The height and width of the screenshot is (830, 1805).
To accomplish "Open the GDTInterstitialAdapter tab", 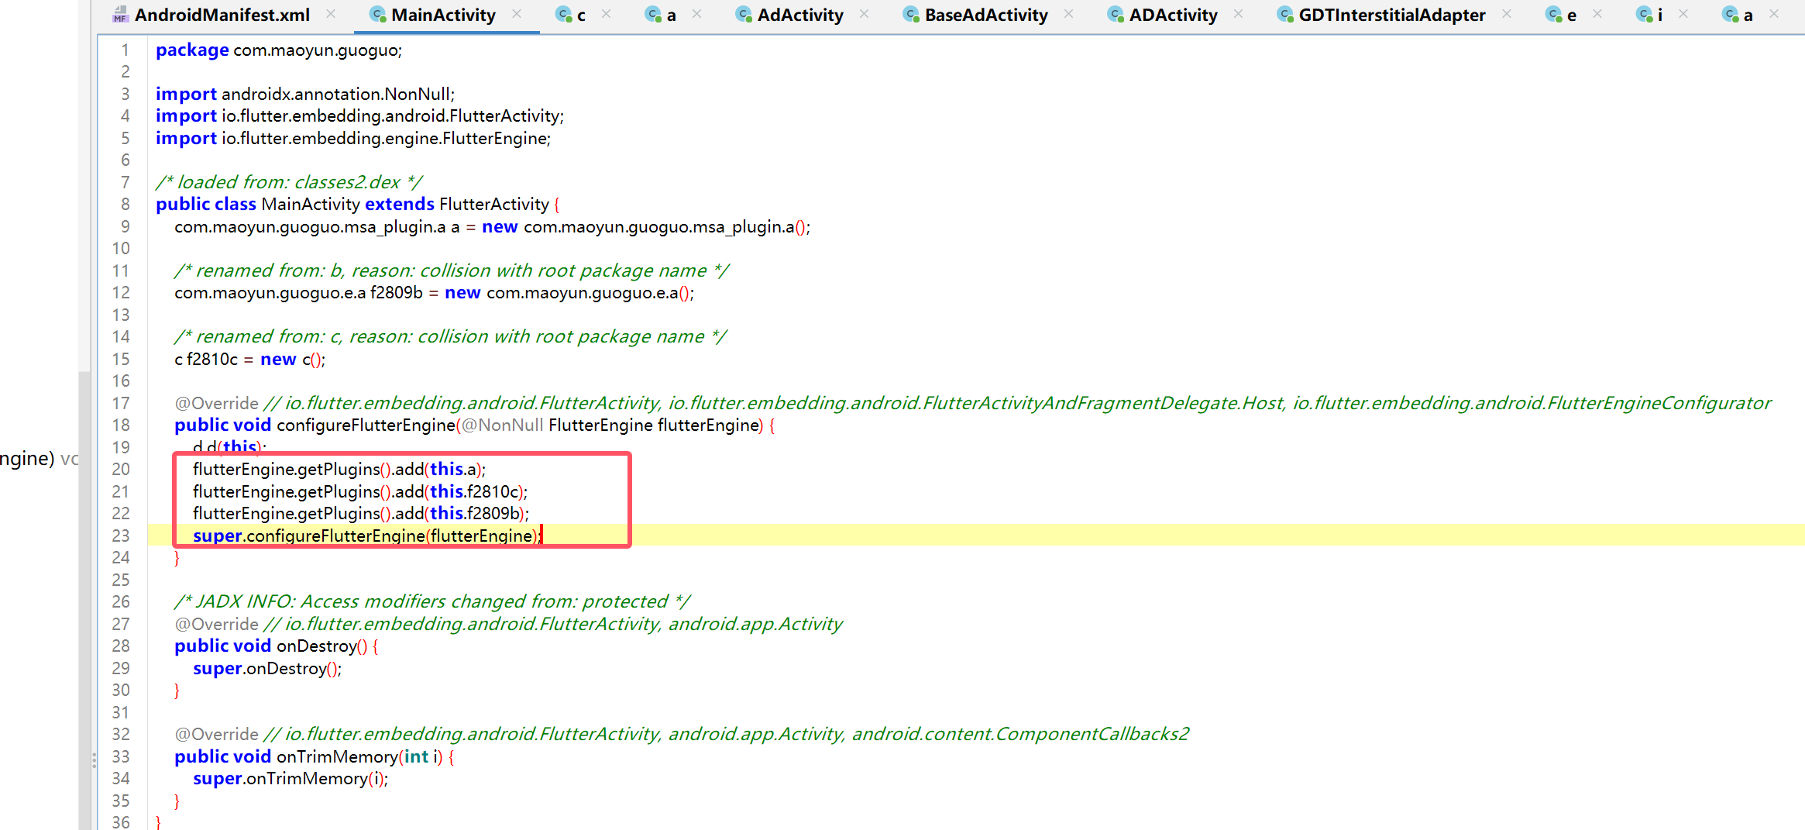I will click(x=1392, y=15).
